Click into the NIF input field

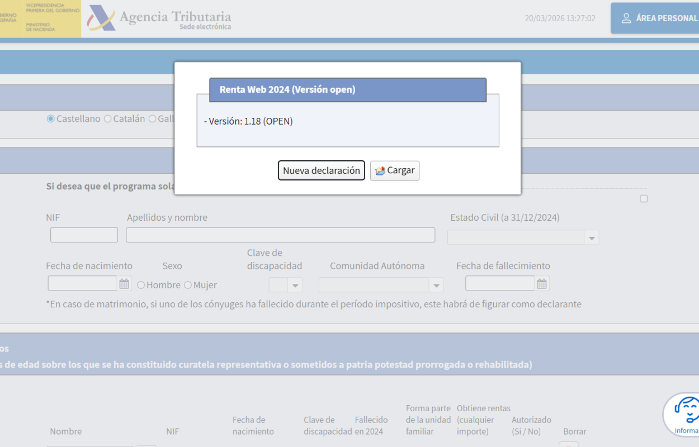pos(84,235)
